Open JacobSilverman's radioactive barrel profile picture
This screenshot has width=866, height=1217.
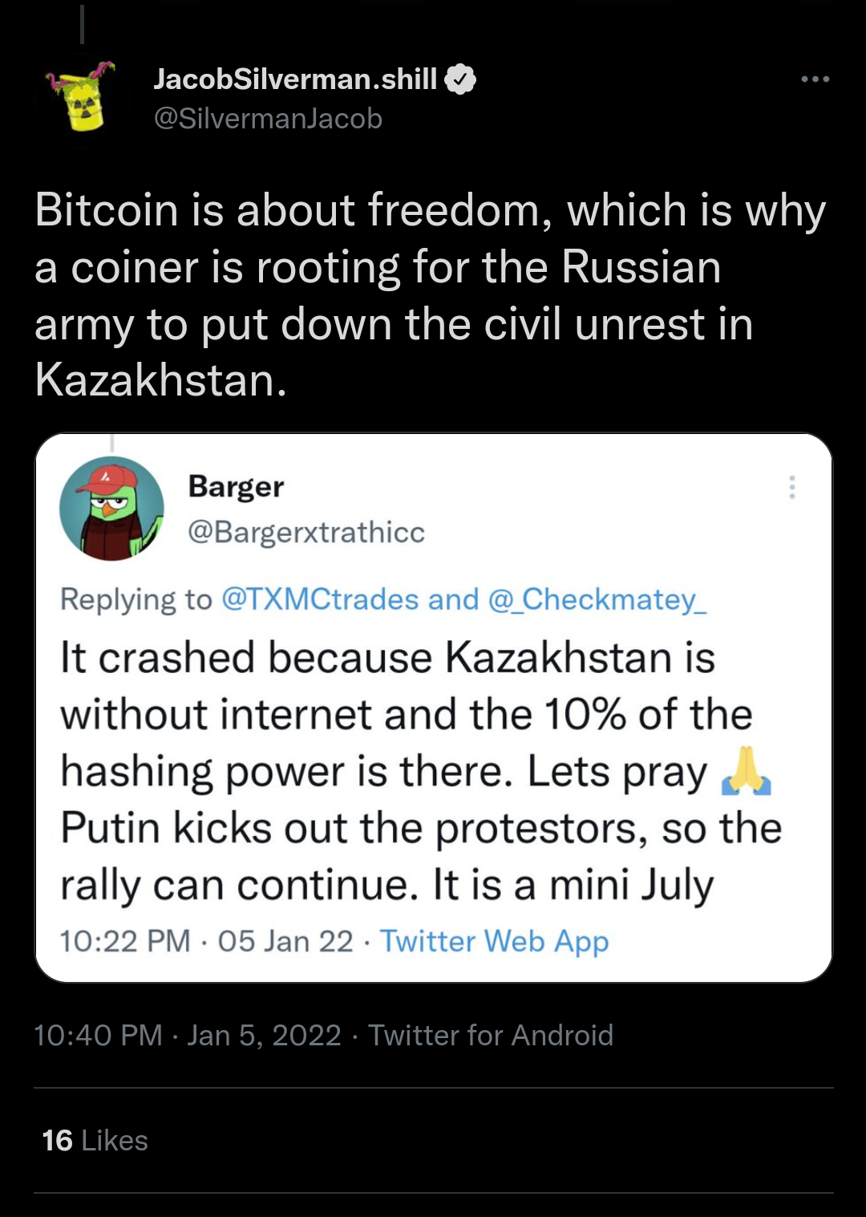(x=82, y=97)
